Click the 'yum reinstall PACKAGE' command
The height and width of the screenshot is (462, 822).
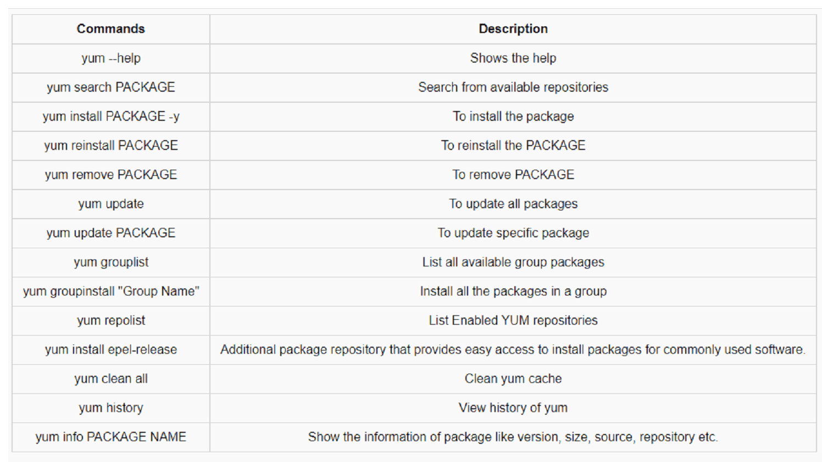(x=111, y=146)
